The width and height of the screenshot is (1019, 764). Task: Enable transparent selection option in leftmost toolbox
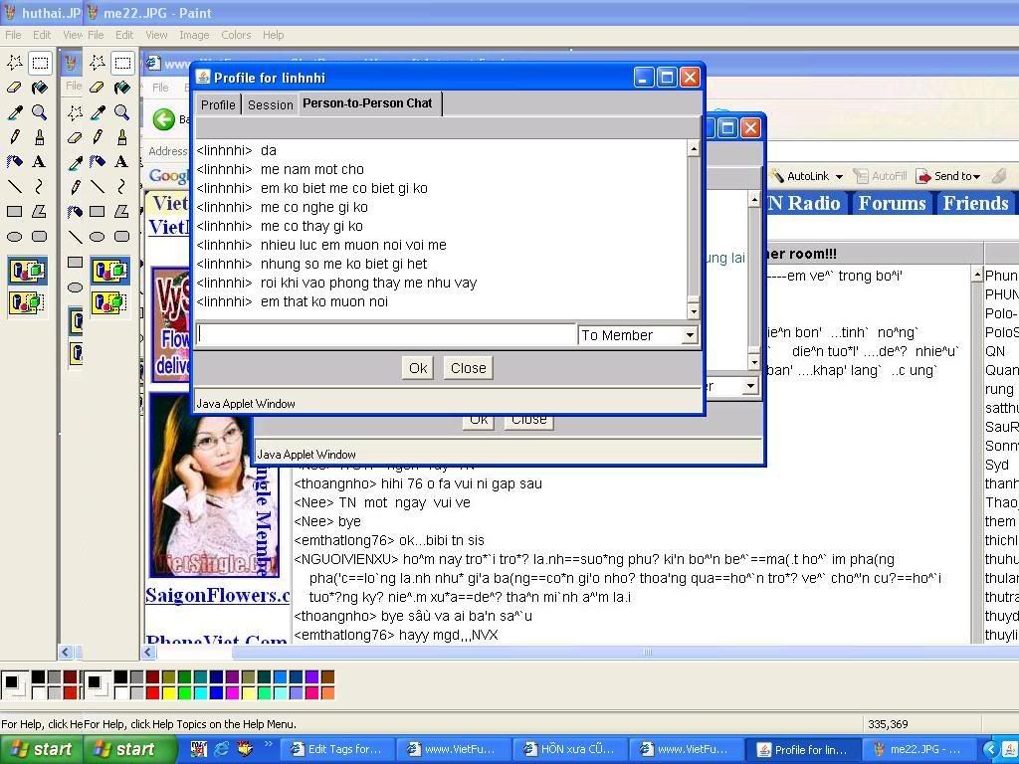(27, 302)
